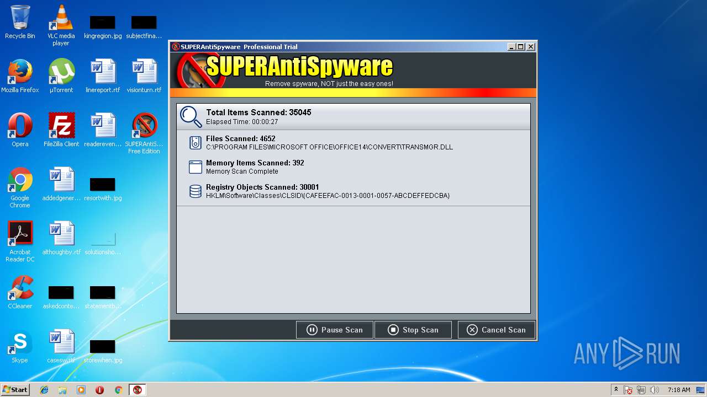This screenshot has height=397, width=707.
Task: Select the µTorrent desktop shortcut
Action: pos(61,76)
